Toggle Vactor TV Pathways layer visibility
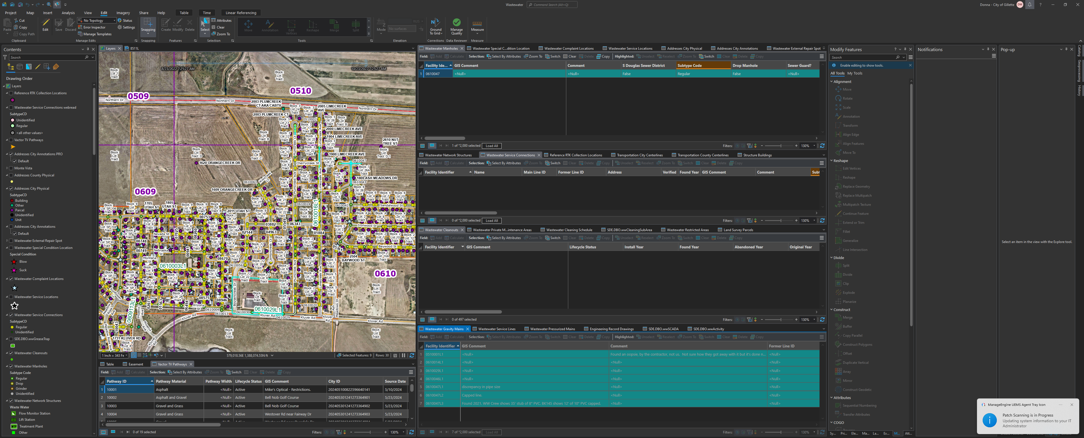 tap(11, 140)
